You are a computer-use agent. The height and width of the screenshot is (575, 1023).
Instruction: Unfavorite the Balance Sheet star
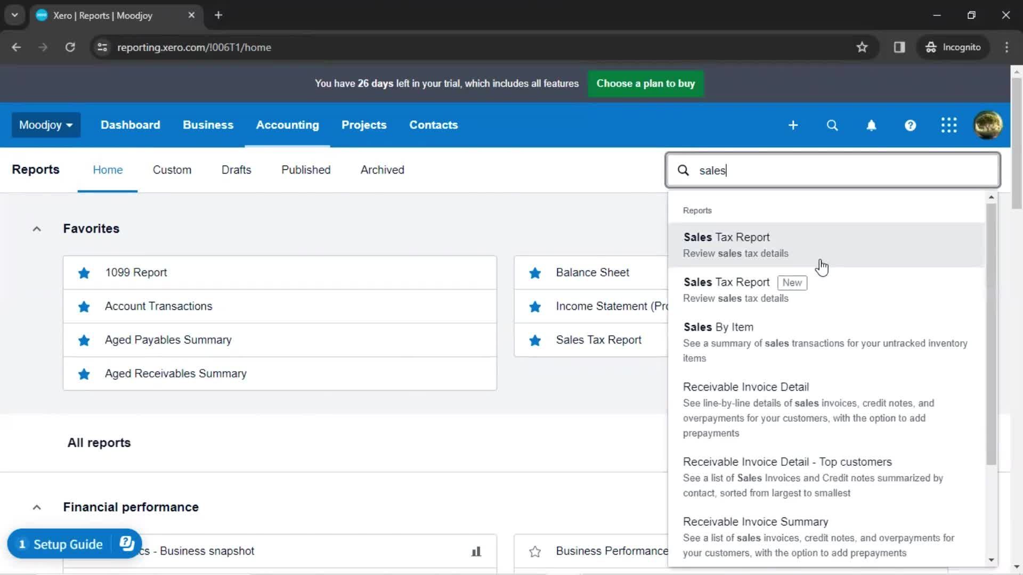click(535, 273)
